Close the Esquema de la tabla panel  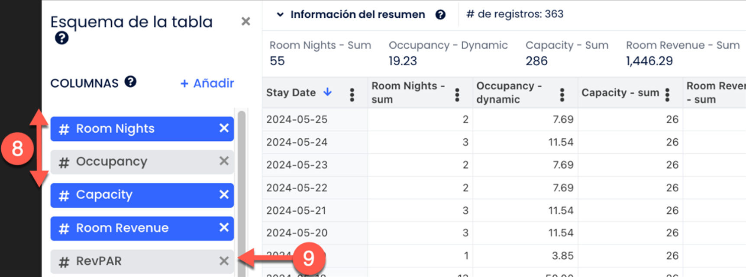[245, 21]
